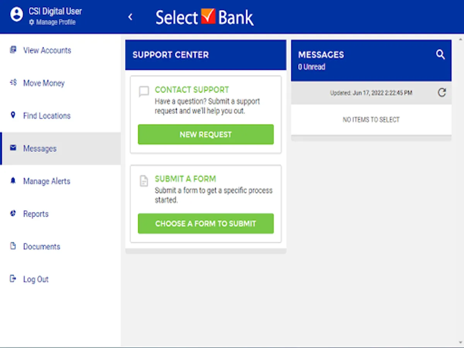
Task: Click the Reports chart icon
Action: (x=13, y=213)
